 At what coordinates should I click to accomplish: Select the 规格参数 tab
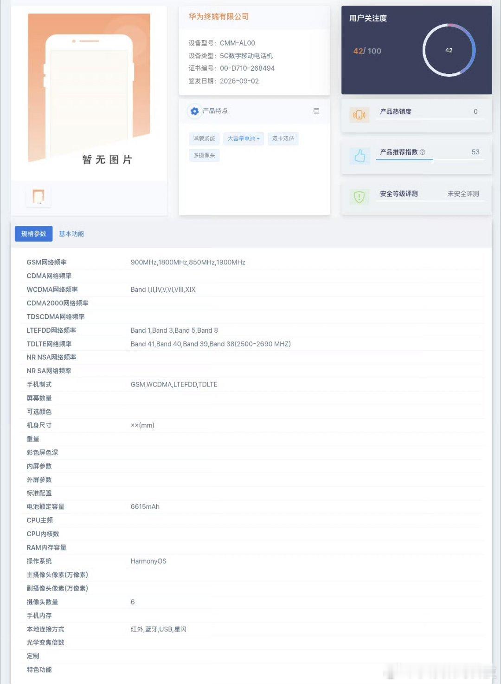tap(34, 234)
